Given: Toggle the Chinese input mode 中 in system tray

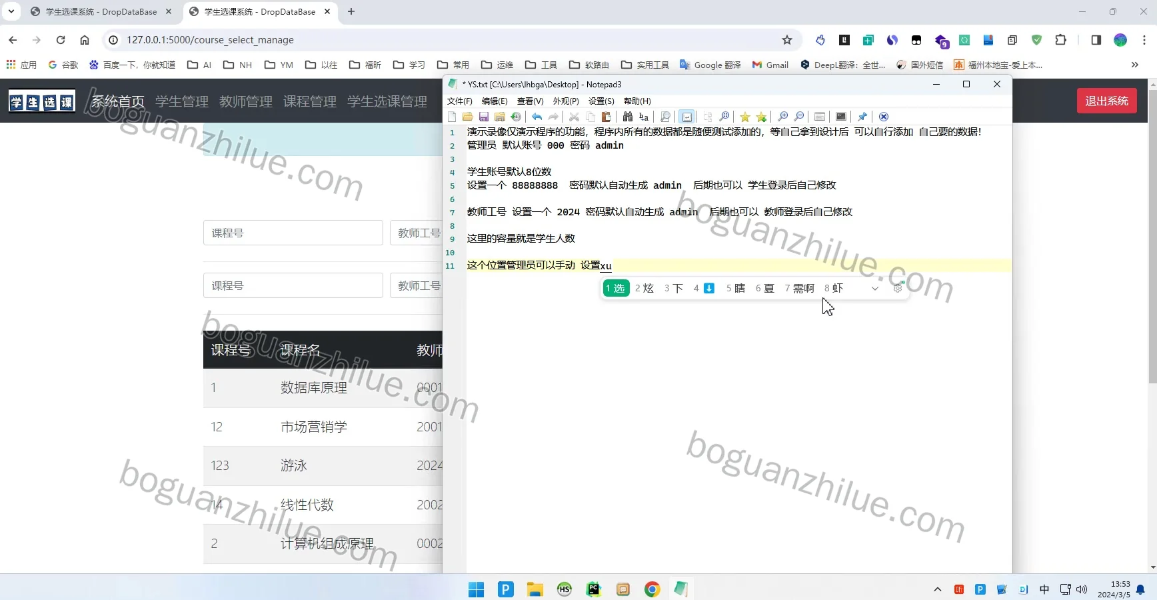Looking at the screenshot, I should (x=1044, y=589).
